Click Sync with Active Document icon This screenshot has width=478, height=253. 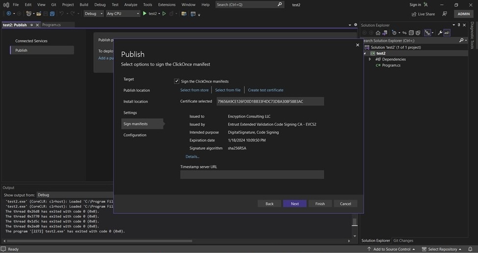404,33
